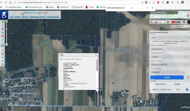Click the blue plus icon beside parcel 1211
This screenshot has height=111, width=190.
click(187, 90)
